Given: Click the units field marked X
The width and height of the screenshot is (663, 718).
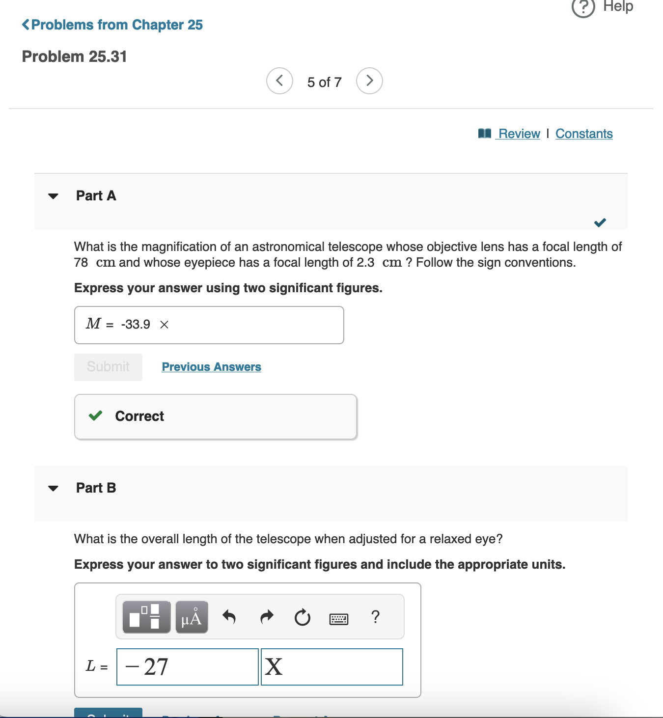Looking at the screenshot, I should point(332,666).
